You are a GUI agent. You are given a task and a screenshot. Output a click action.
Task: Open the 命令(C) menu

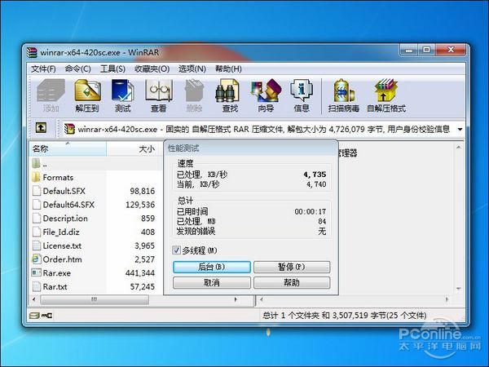coord(78,69)
